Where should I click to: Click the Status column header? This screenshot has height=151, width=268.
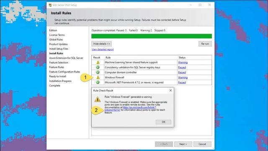(x=182, y=57)
